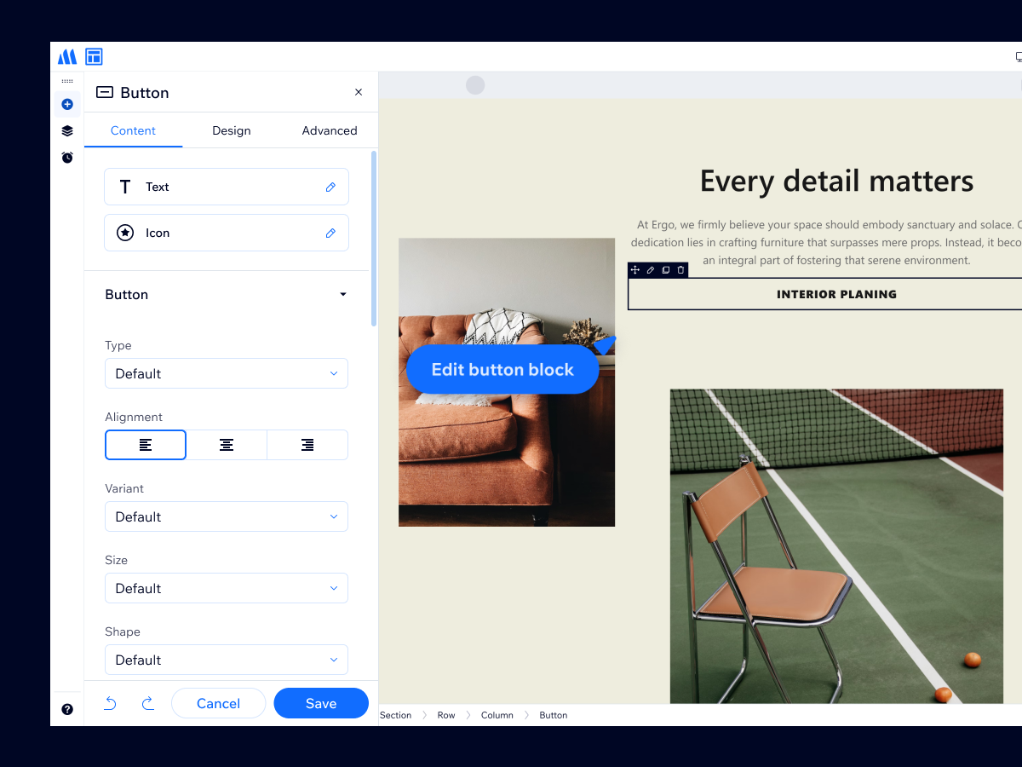
Task: Open the Variant dropdown
Action: (x=227, y=516)
